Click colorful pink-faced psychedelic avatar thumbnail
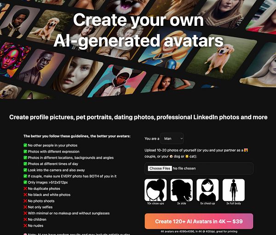The width and height of the screenshot is (276, 235). [12, 59]
